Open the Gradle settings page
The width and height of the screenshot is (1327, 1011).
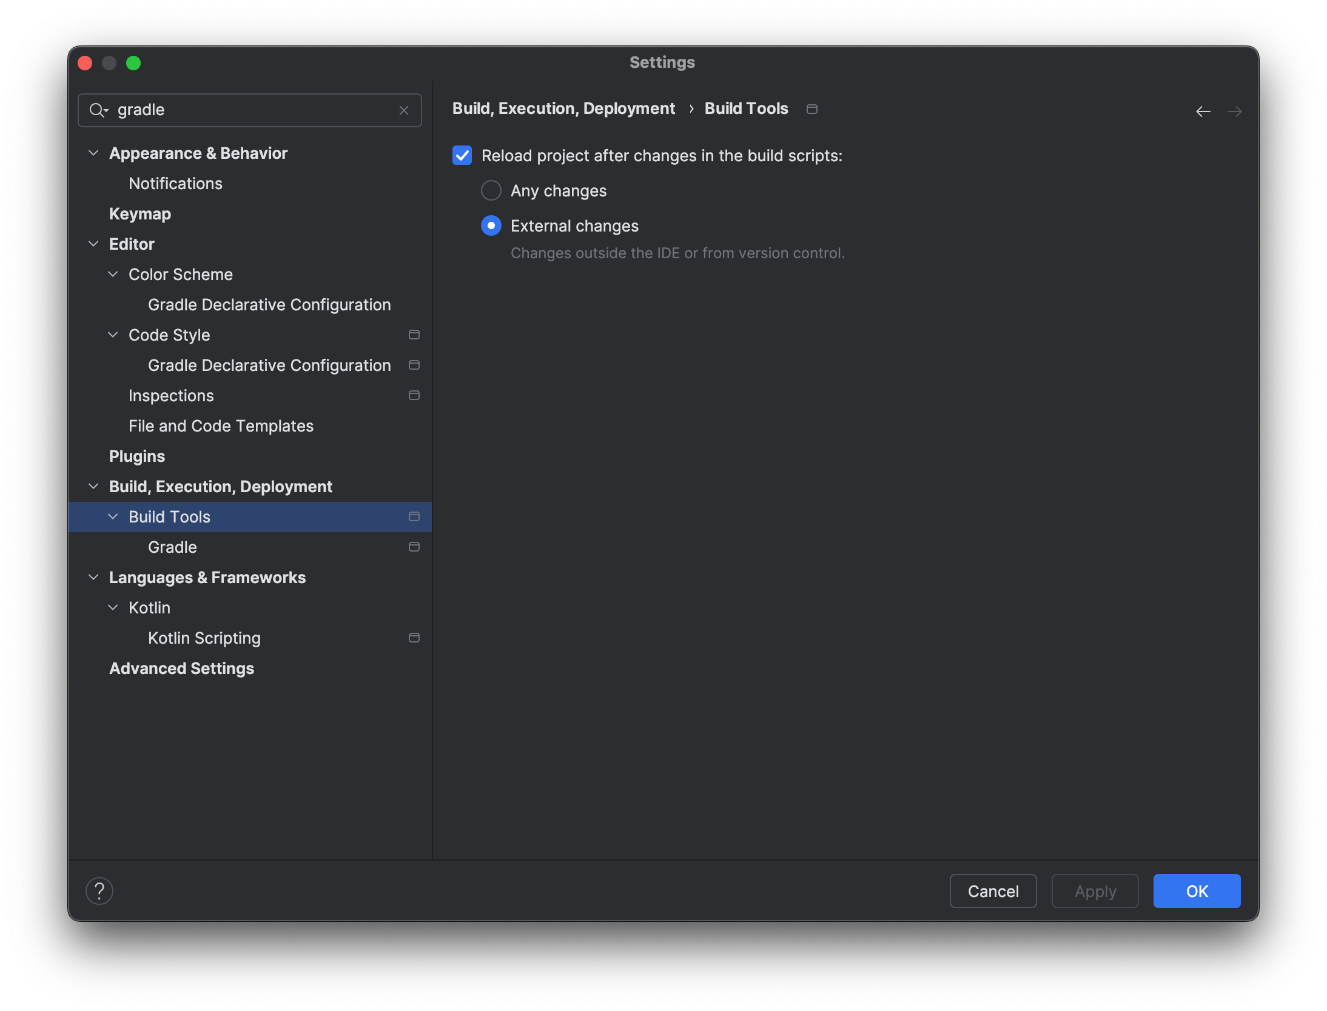tap(172, 547)
